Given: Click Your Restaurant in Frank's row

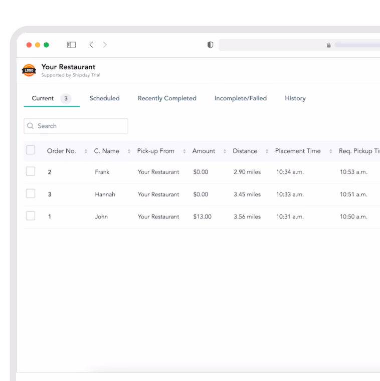Looking at the screenshot, I should pyautogui.click(x=158, y=172).
